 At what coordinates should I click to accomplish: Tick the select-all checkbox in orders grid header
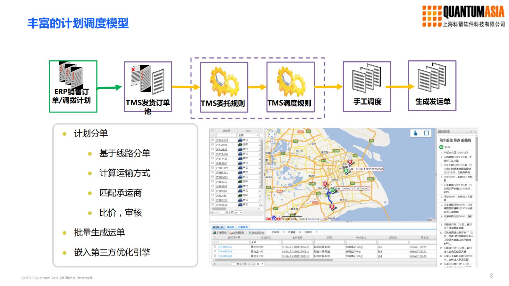click(215, 237)
